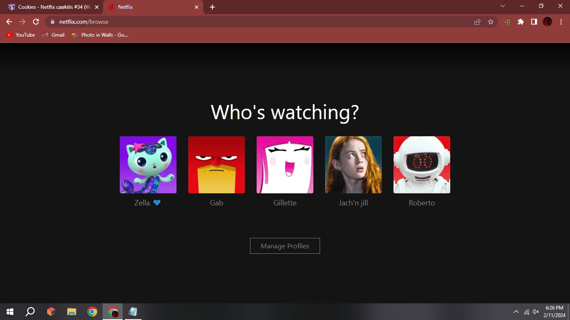
Task: Open the clock showing 6:26 PM
Action: [555, 311]
